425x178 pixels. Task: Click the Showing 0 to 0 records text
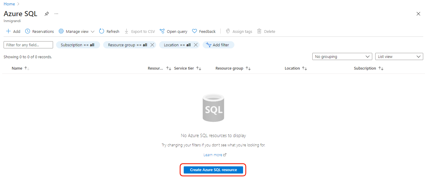pyautogui.click(x=28, y=57)
